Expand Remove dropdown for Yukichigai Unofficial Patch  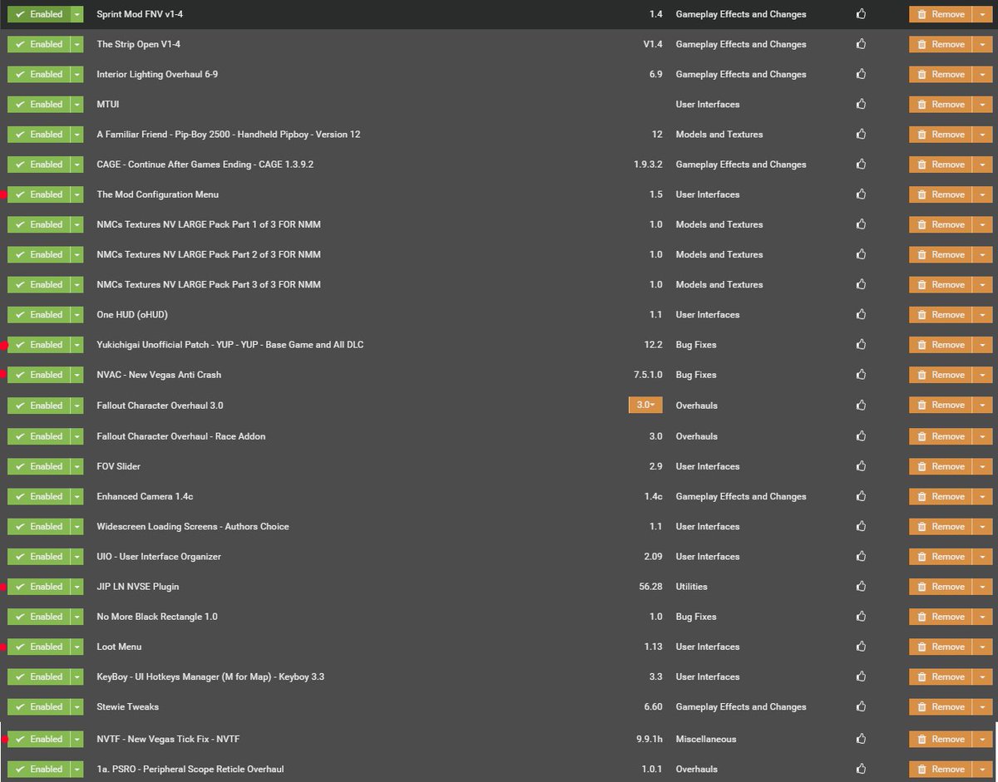981,344
